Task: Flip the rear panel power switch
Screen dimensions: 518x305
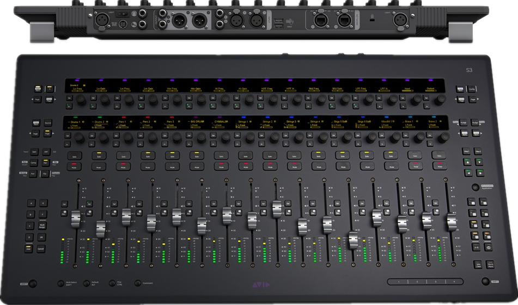Action: (x=123, y=14)
